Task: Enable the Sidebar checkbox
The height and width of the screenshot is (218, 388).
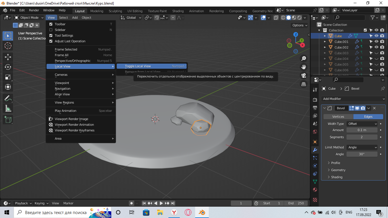Action: point(51,30)
